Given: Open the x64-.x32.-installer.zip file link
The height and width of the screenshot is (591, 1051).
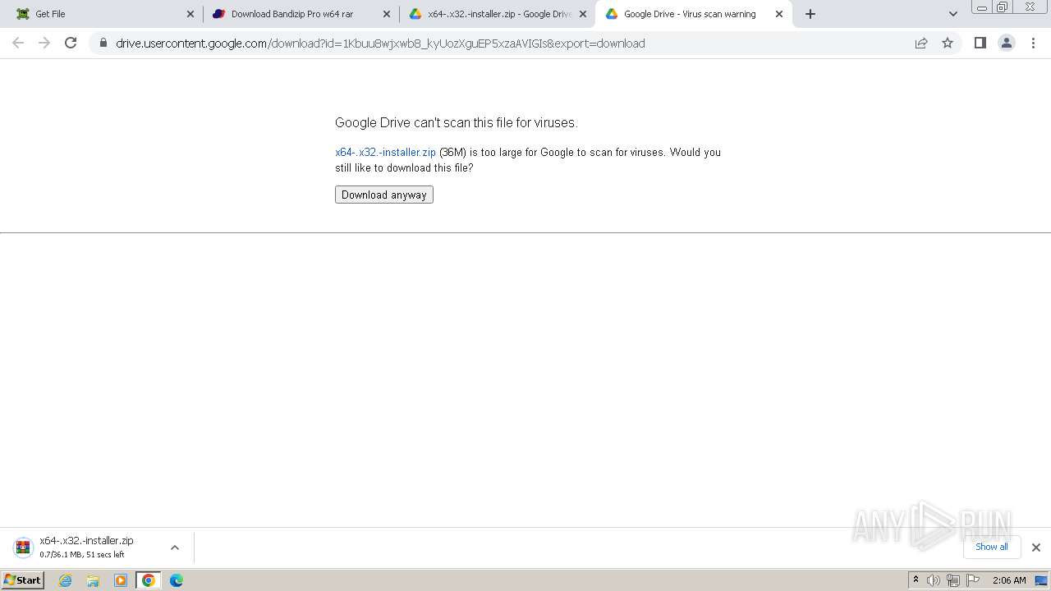Looking at the screenshot, I should tap(385, 152).
